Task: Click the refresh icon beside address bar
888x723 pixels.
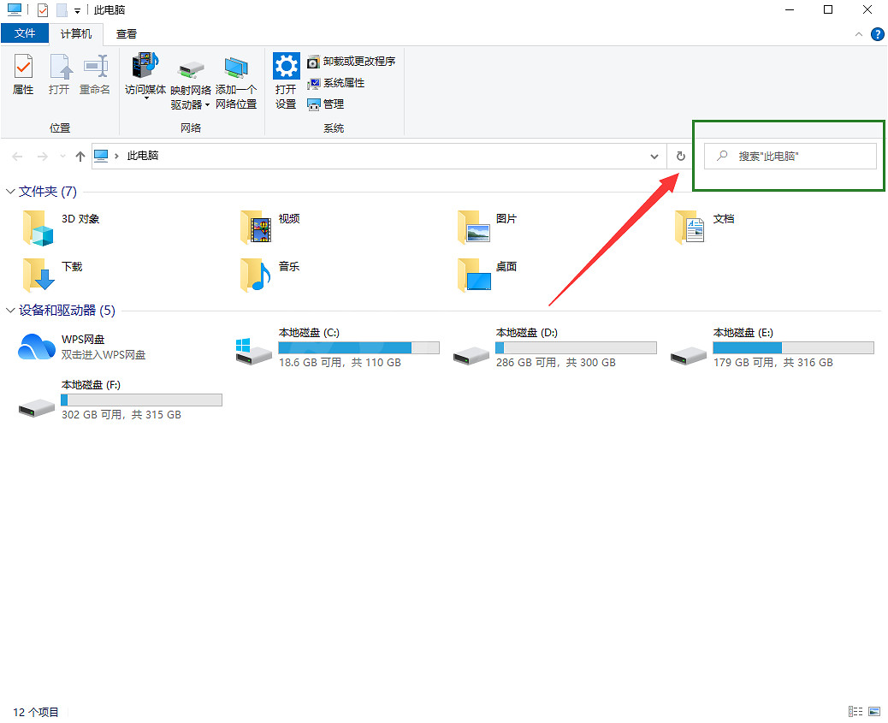Action: [x=681, y=156]
